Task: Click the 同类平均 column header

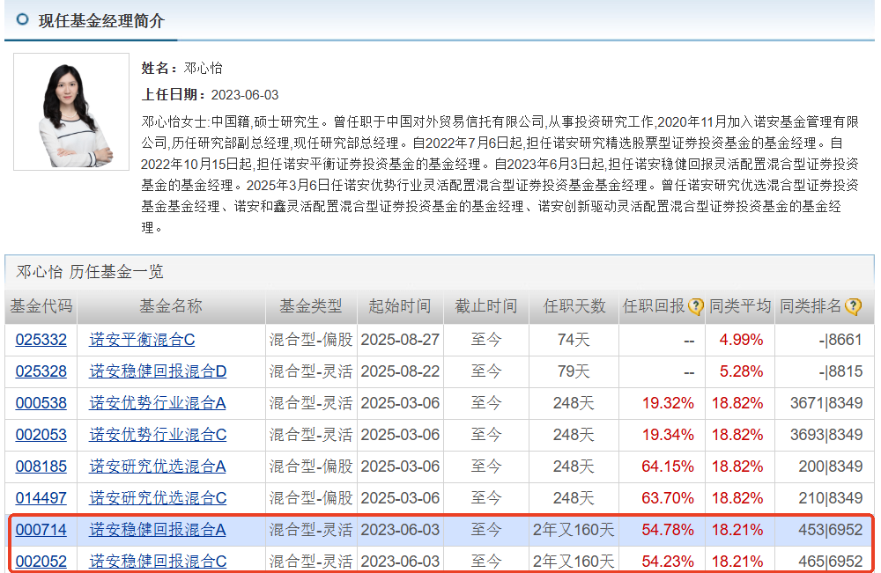Action: 740,306
